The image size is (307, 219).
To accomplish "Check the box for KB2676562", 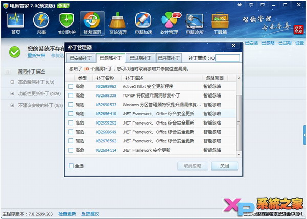I will pyautogui.click(x=71, y=141).
